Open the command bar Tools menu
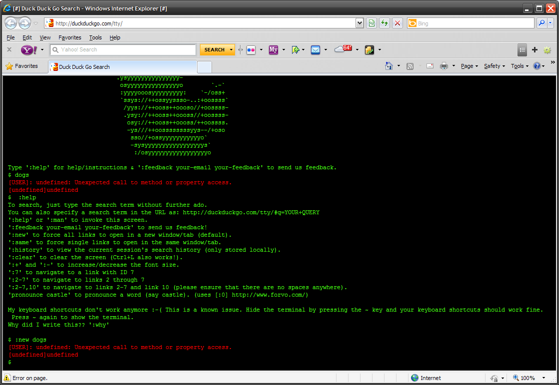Screen dimensions: 559x385 [519, 66]
